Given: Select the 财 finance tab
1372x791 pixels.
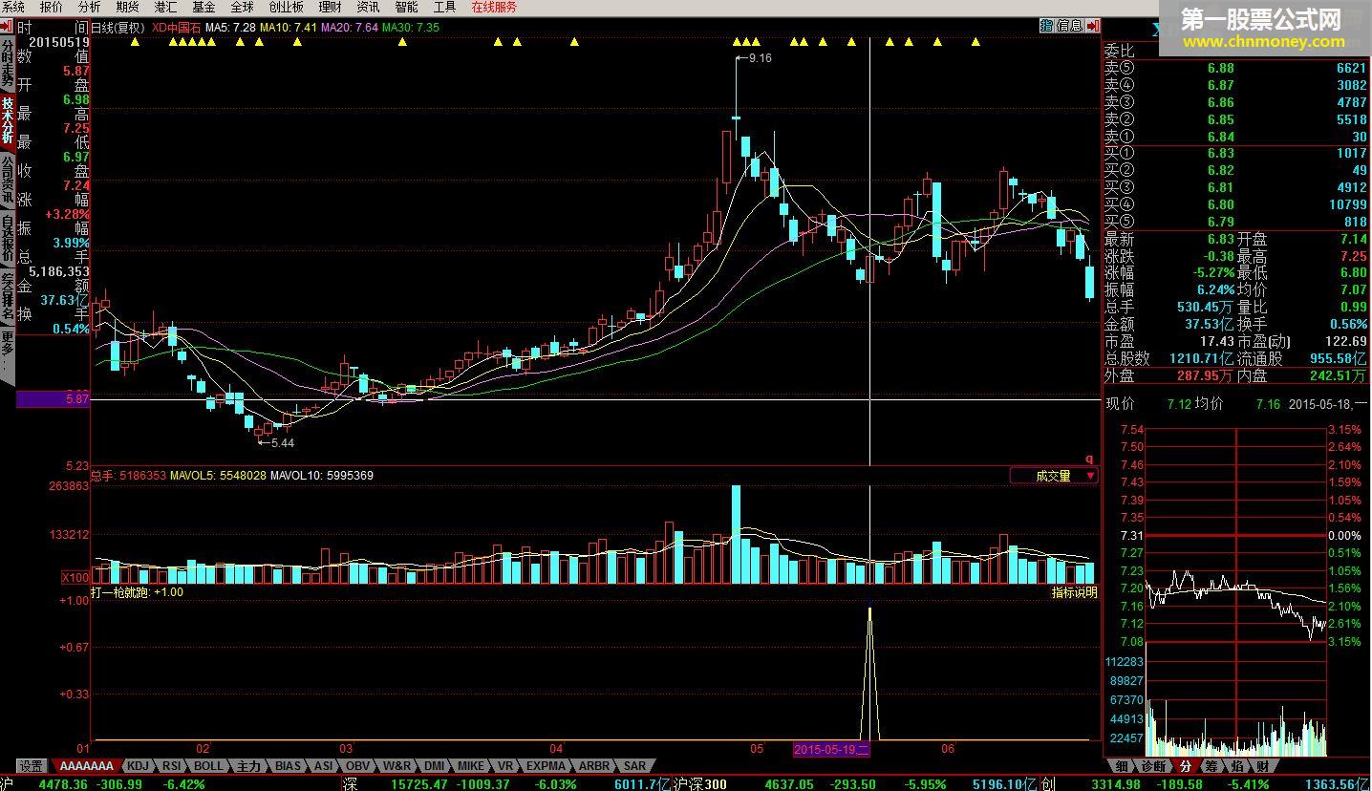Looking at the screenshot, I should 1263,766.
